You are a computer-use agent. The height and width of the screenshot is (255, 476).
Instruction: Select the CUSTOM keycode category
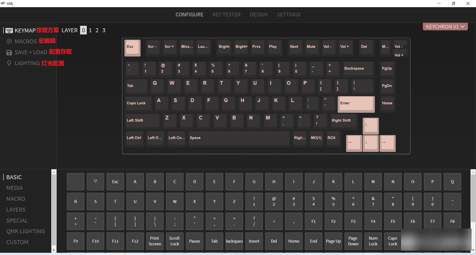(17, 242)
